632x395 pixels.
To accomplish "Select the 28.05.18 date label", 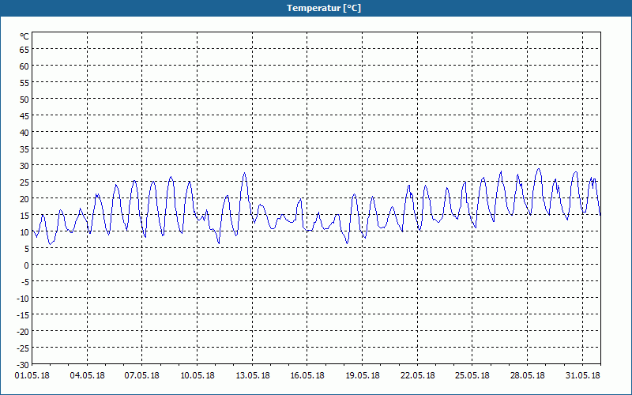I will [x=527, y=375].
